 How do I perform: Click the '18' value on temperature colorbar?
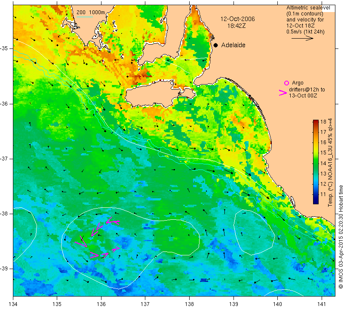coord(323,122)
